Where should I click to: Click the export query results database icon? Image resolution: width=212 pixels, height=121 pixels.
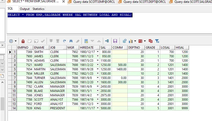(124, 41)
